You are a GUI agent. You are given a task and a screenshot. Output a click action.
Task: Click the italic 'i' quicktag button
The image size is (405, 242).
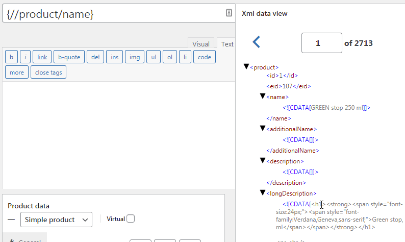tap(26, 57)
